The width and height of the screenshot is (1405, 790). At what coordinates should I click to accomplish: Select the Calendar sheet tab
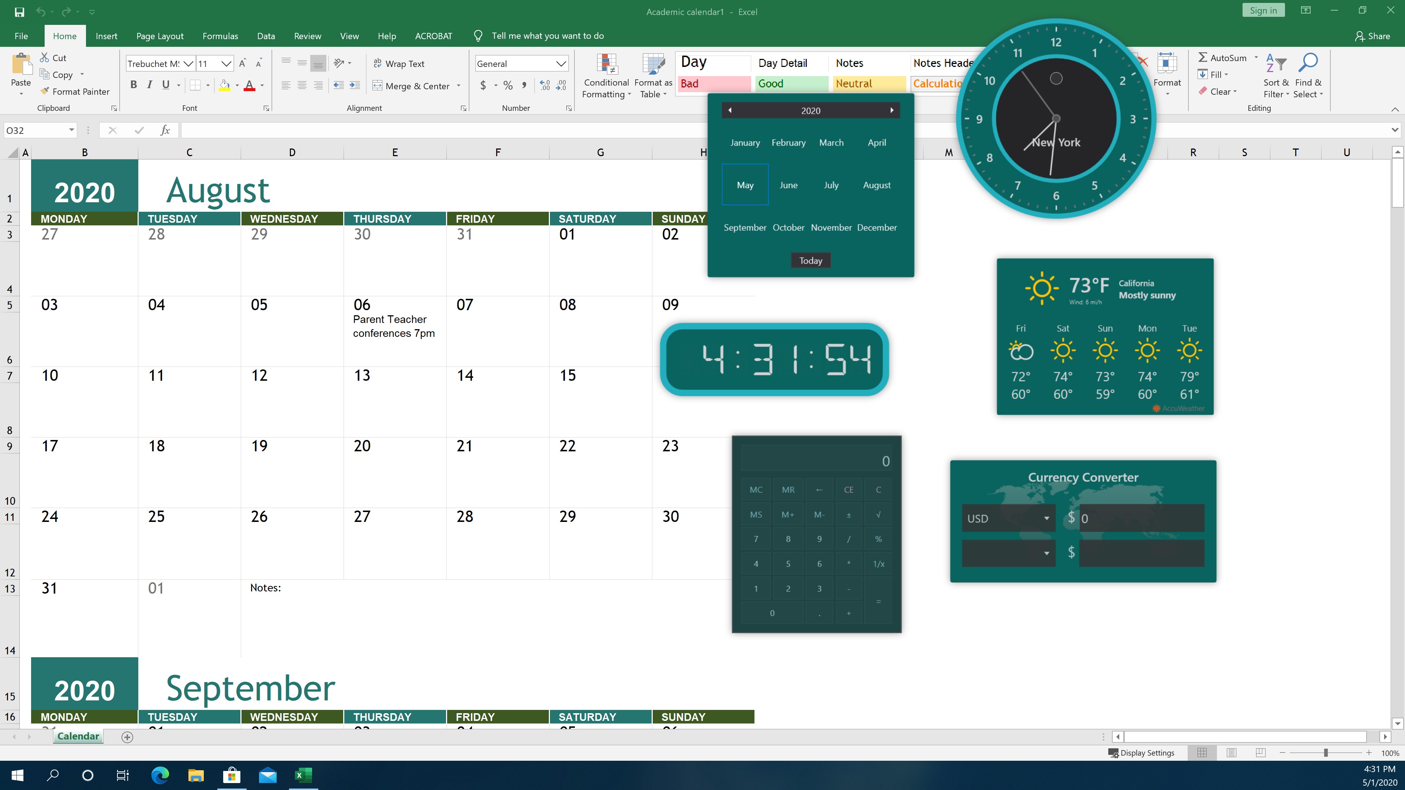coord(78,736)
